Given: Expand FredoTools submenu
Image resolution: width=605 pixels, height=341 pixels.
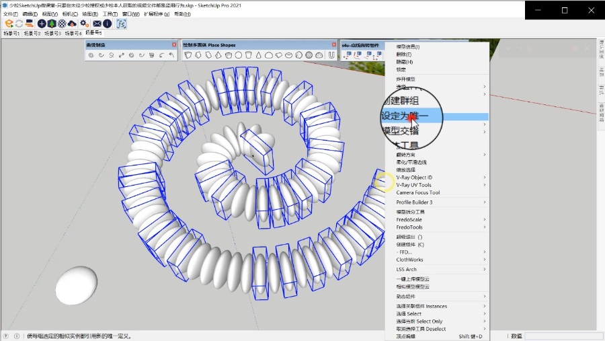Looking at the screenshot, I should click(x=437, y=227).
